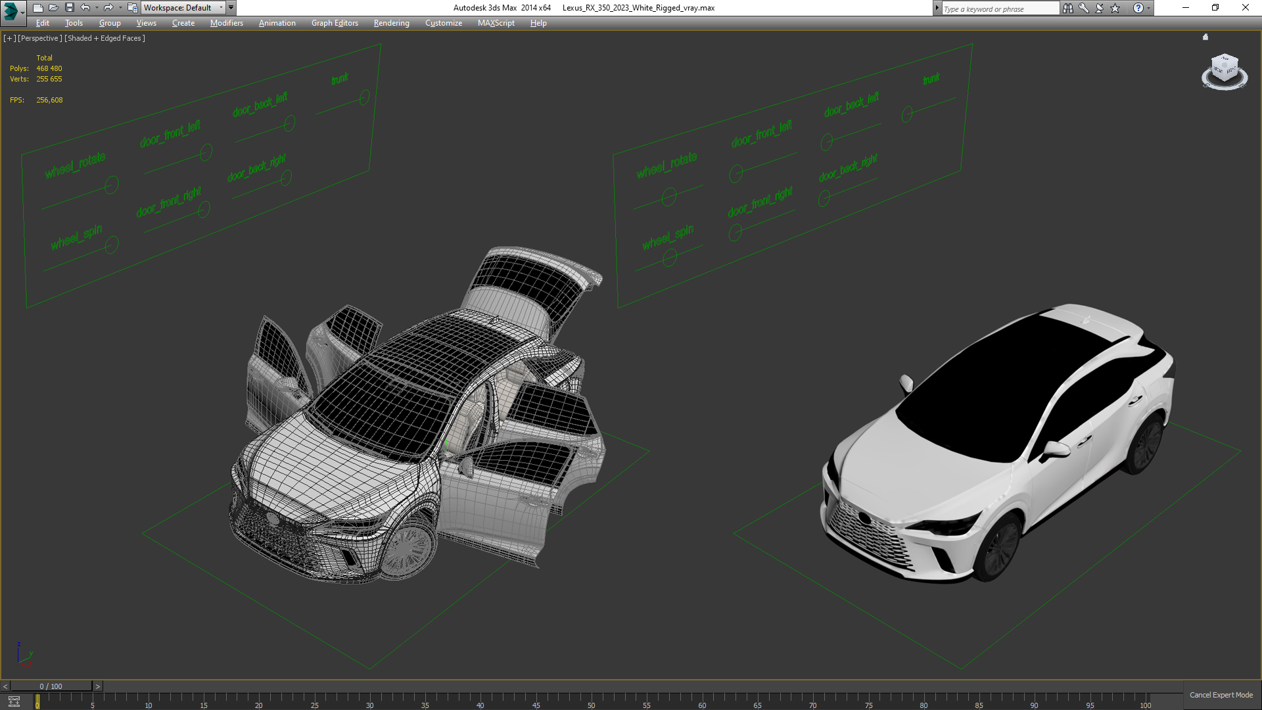
Task: Expand the InfoCenter search arrow
Action: click(937, 8)
